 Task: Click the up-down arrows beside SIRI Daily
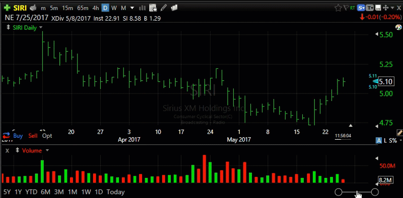coord(8,27)
